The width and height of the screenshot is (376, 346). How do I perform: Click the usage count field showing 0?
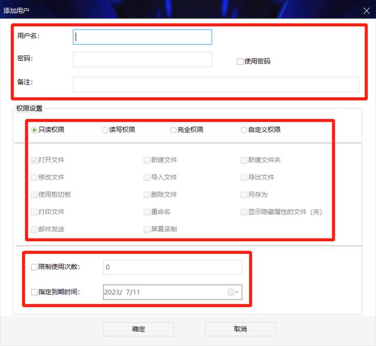tap(172, 267)
